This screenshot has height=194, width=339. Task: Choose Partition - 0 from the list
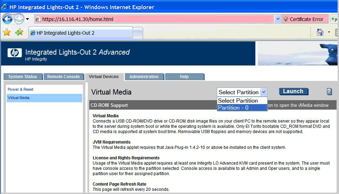click(x=242, y=108)
